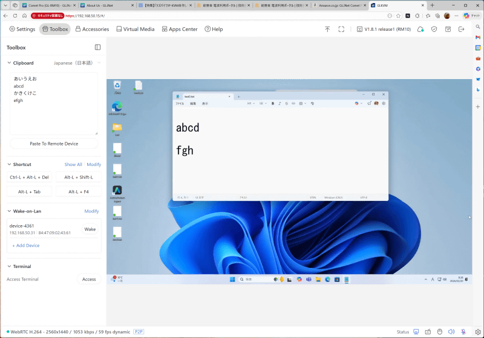Click the Windows Start button in the remote taskbar
This screenshot has width=484, height=338.
(x=232, y=279)
